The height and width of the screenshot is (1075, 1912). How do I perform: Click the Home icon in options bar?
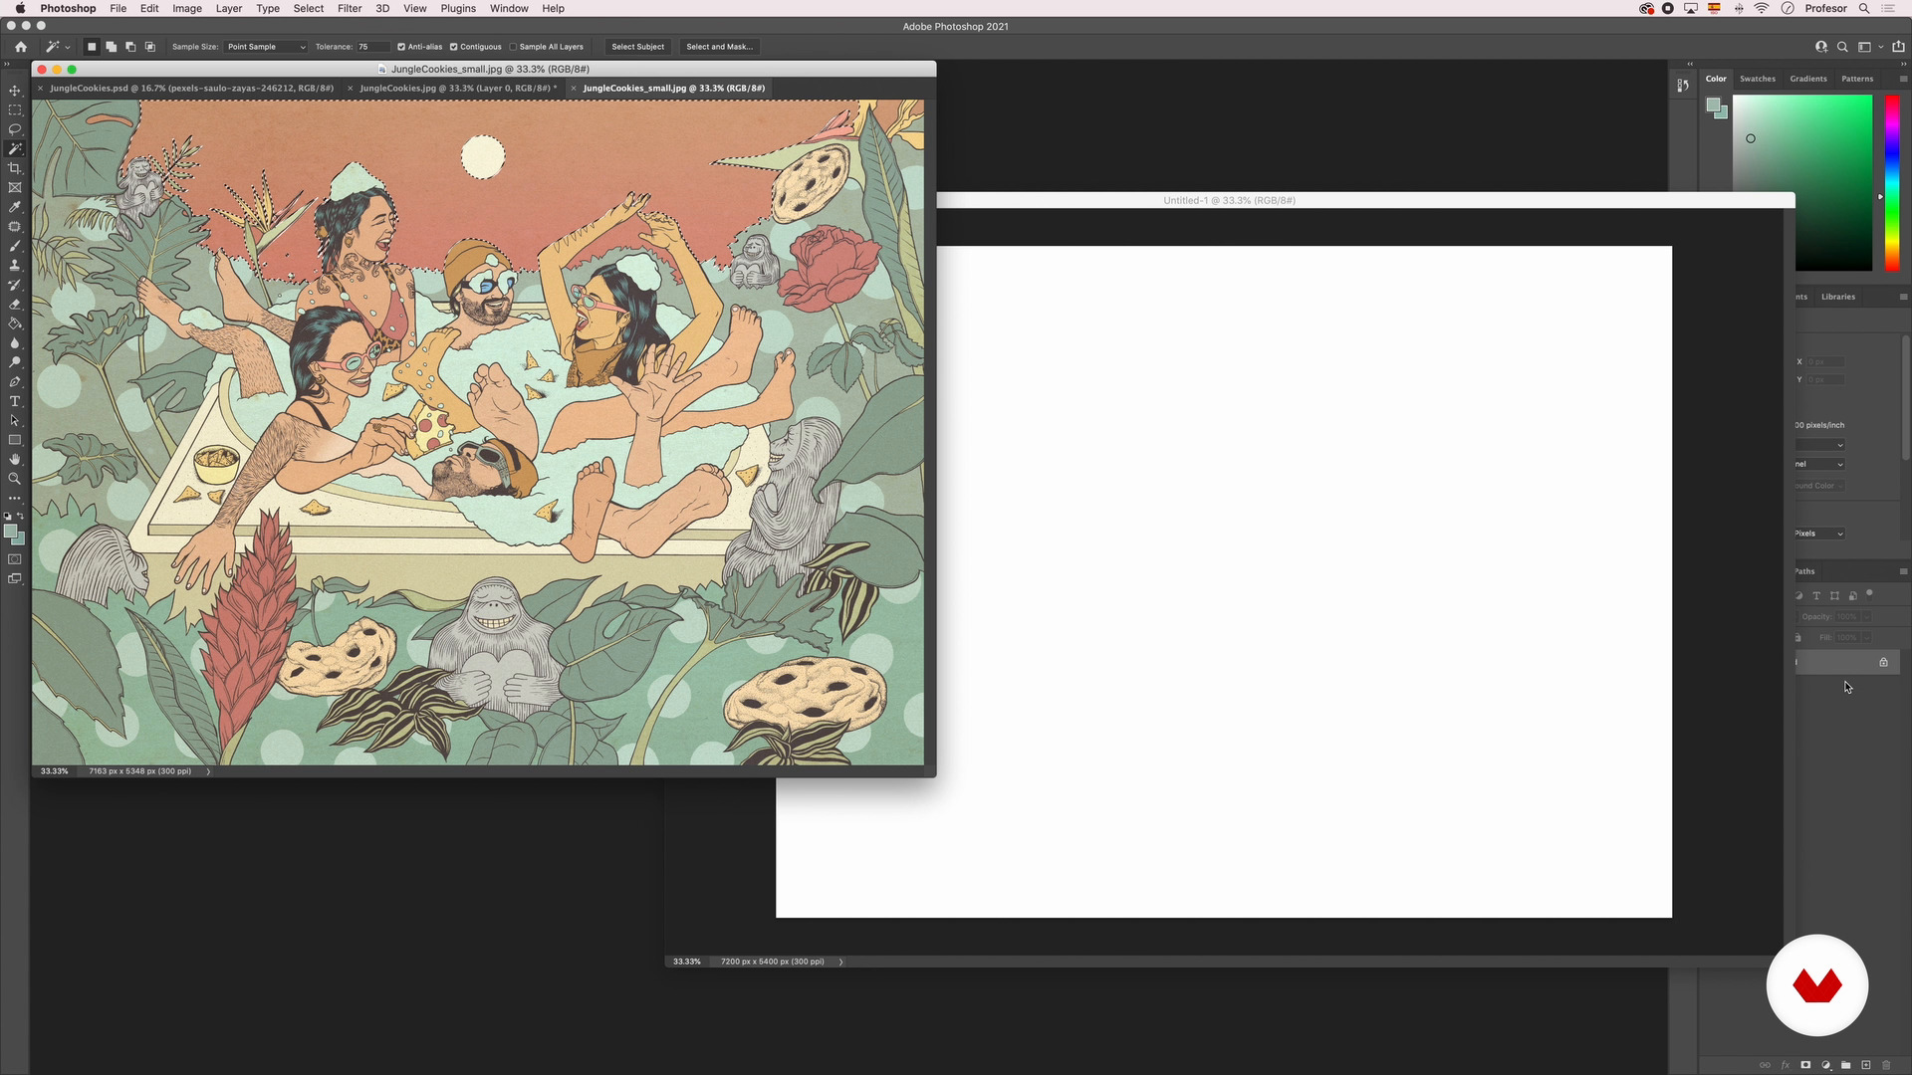point(21,47)
